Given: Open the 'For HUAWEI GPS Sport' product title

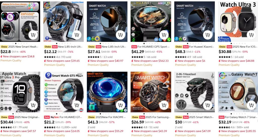Looking at the screenshot, I should click(x=153, y=47).
